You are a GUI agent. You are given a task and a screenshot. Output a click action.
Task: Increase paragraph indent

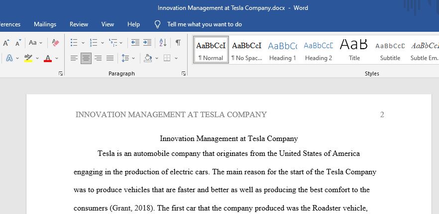click(147, 43)
